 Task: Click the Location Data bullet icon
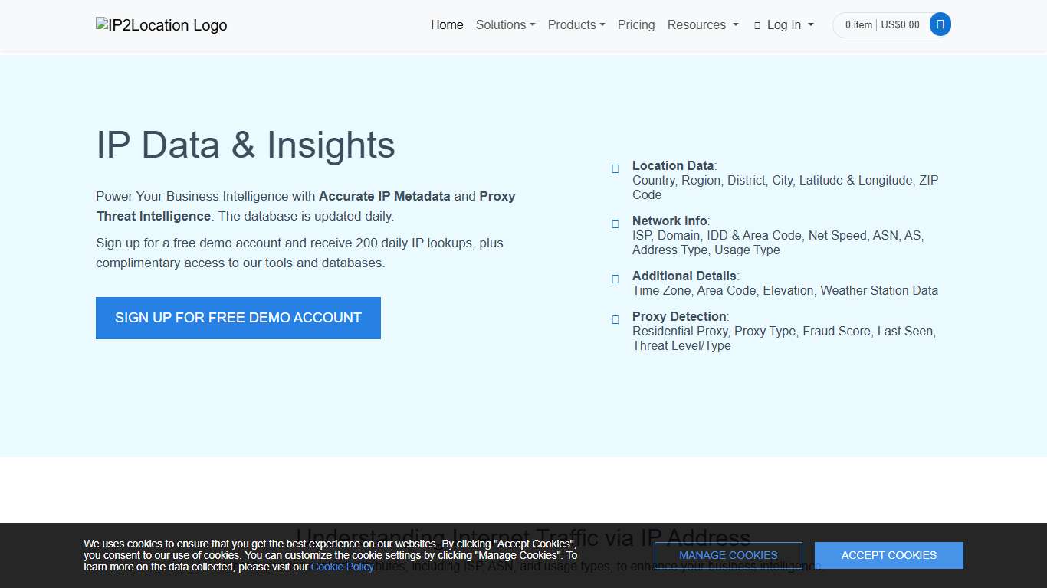(x=615, y=168)
